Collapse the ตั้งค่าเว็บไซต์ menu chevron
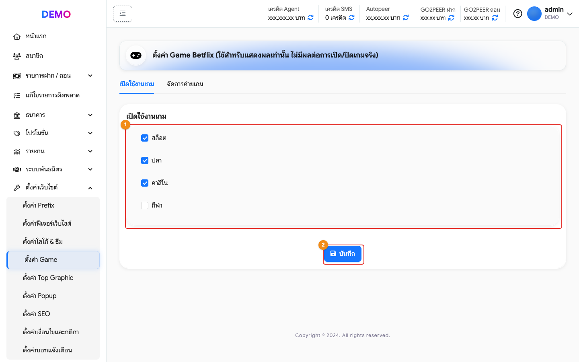Image resolution: width=579 pixels, height=362 pixels. click(90, 188)
